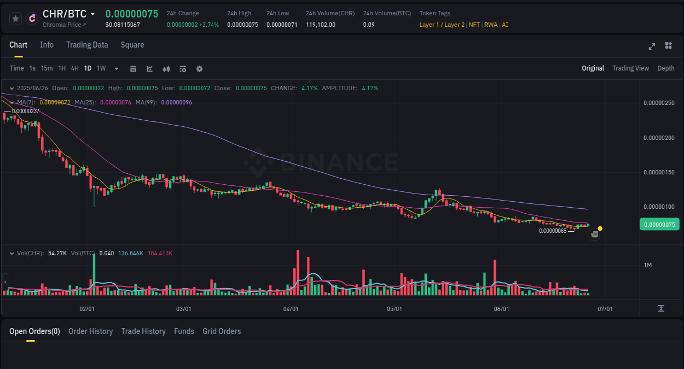Open the chart settings gear icon

pyautogui.click(x=199, y=68)
